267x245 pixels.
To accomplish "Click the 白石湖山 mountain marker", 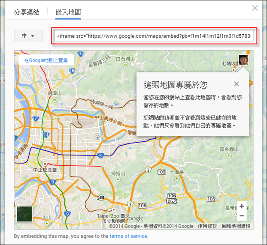I will [125, 65].
